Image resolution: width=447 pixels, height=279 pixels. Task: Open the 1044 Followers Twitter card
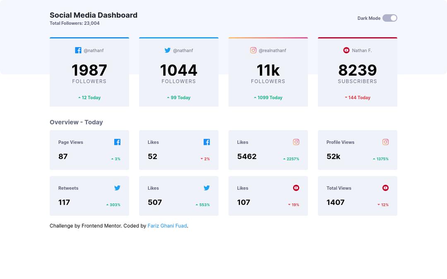pos(179,72)
